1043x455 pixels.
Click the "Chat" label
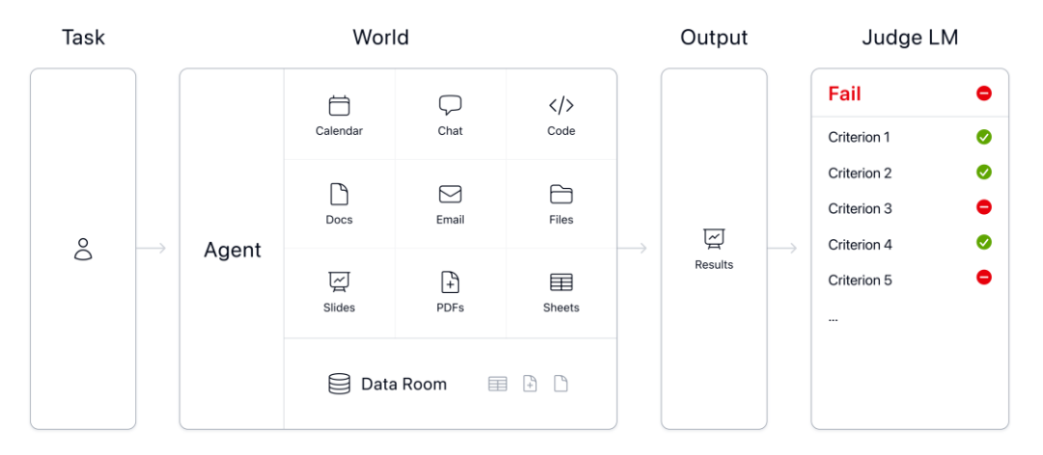(450, 131)
